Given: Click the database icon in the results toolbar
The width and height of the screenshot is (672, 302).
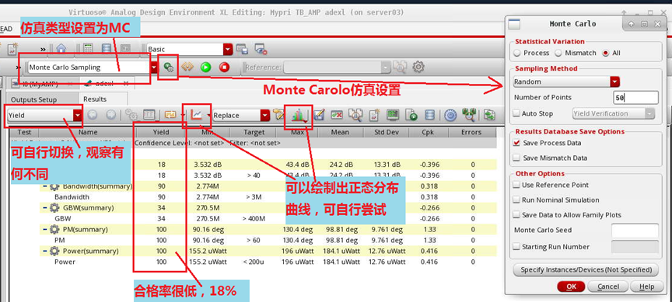Looking at the screenshot, I should click(x=430, y=115).
